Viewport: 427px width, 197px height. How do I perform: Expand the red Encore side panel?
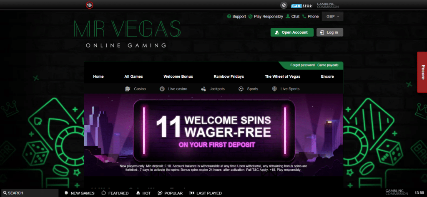point(422,72)
